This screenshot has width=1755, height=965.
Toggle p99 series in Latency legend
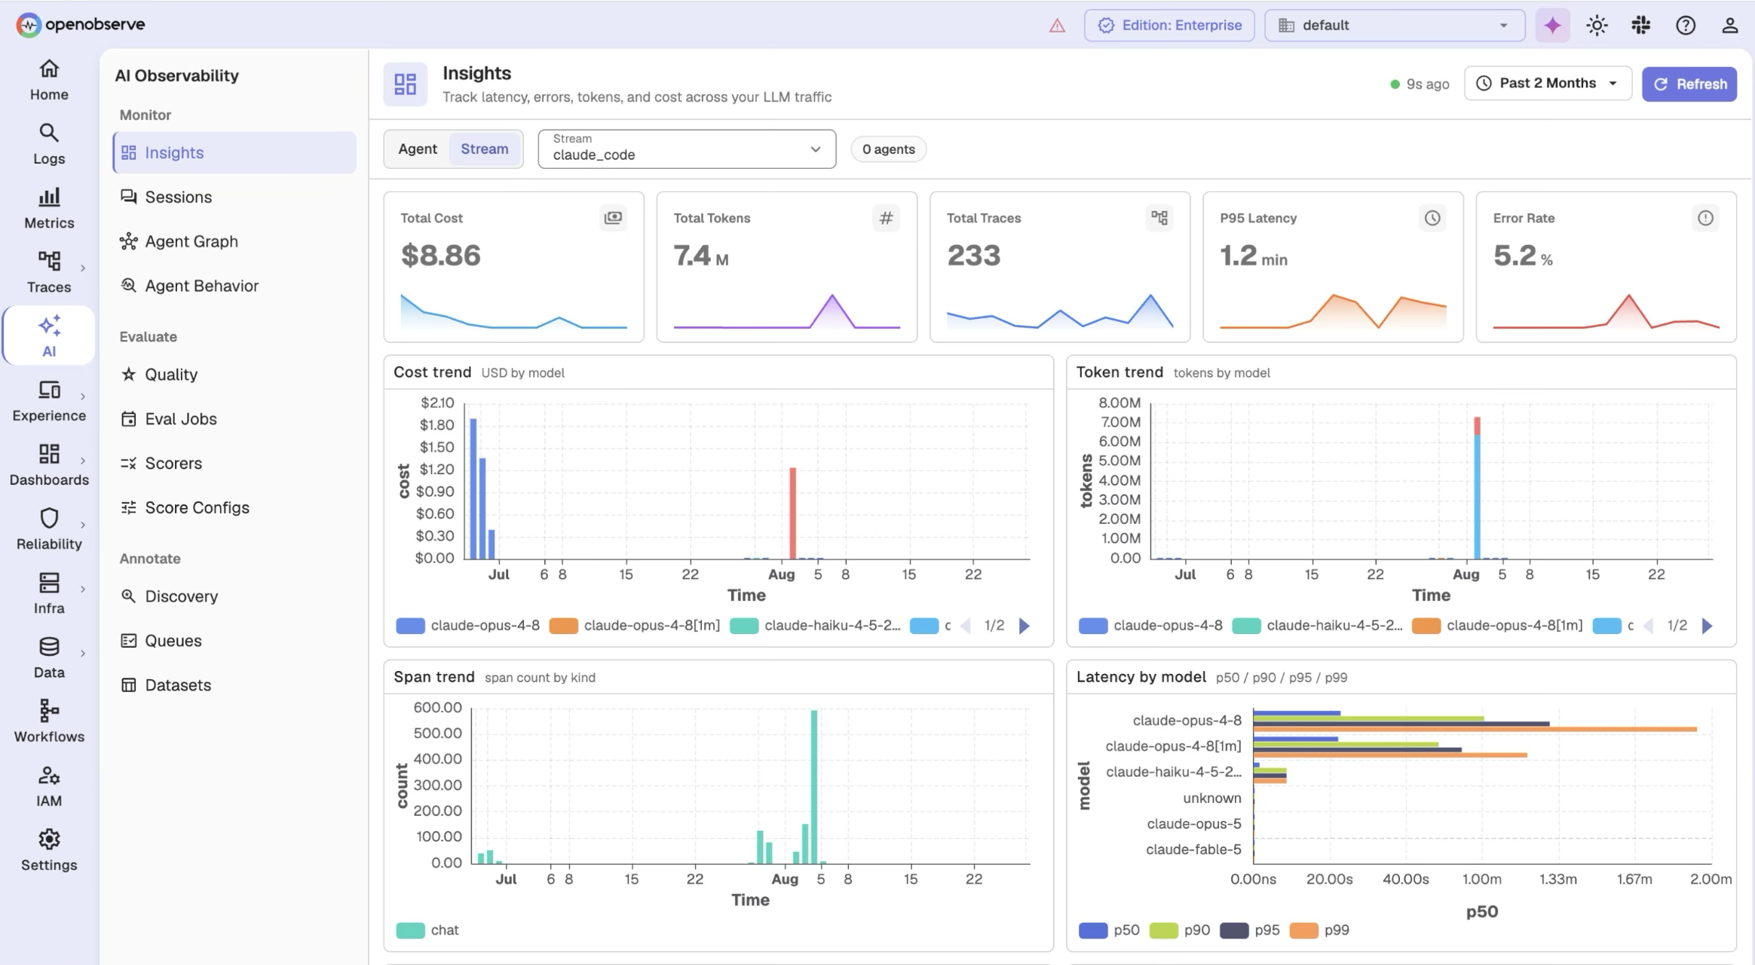(1320, 930)
